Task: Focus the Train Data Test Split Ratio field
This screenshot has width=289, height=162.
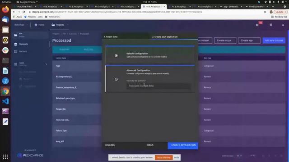Action: click(x=158, y=86)
